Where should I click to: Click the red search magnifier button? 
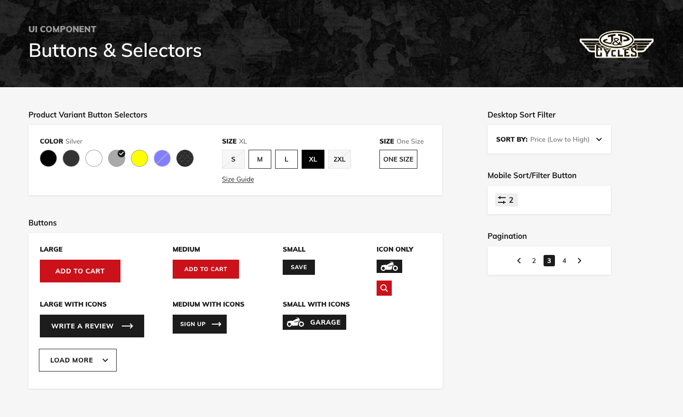[x=384, y=288]
